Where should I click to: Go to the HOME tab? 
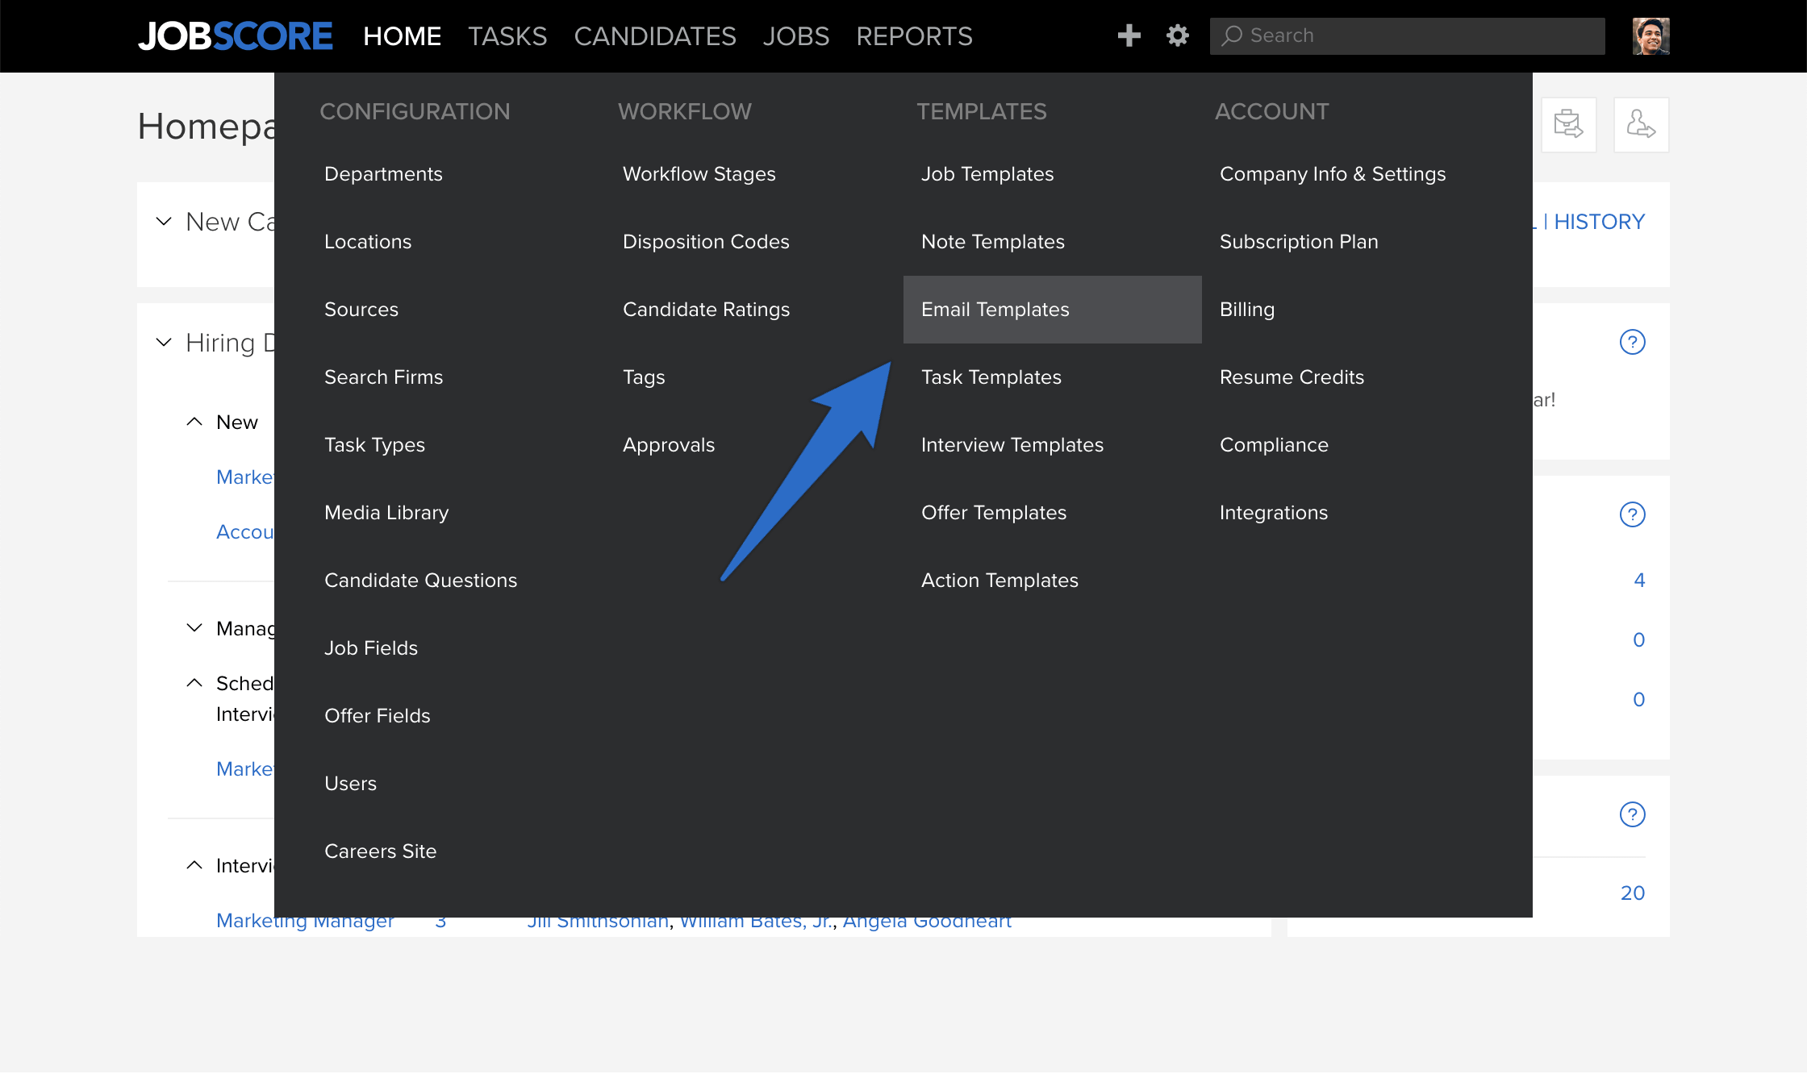[402, 36]
